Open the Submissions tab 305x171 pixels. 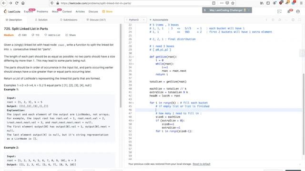(x=69, y=20)
